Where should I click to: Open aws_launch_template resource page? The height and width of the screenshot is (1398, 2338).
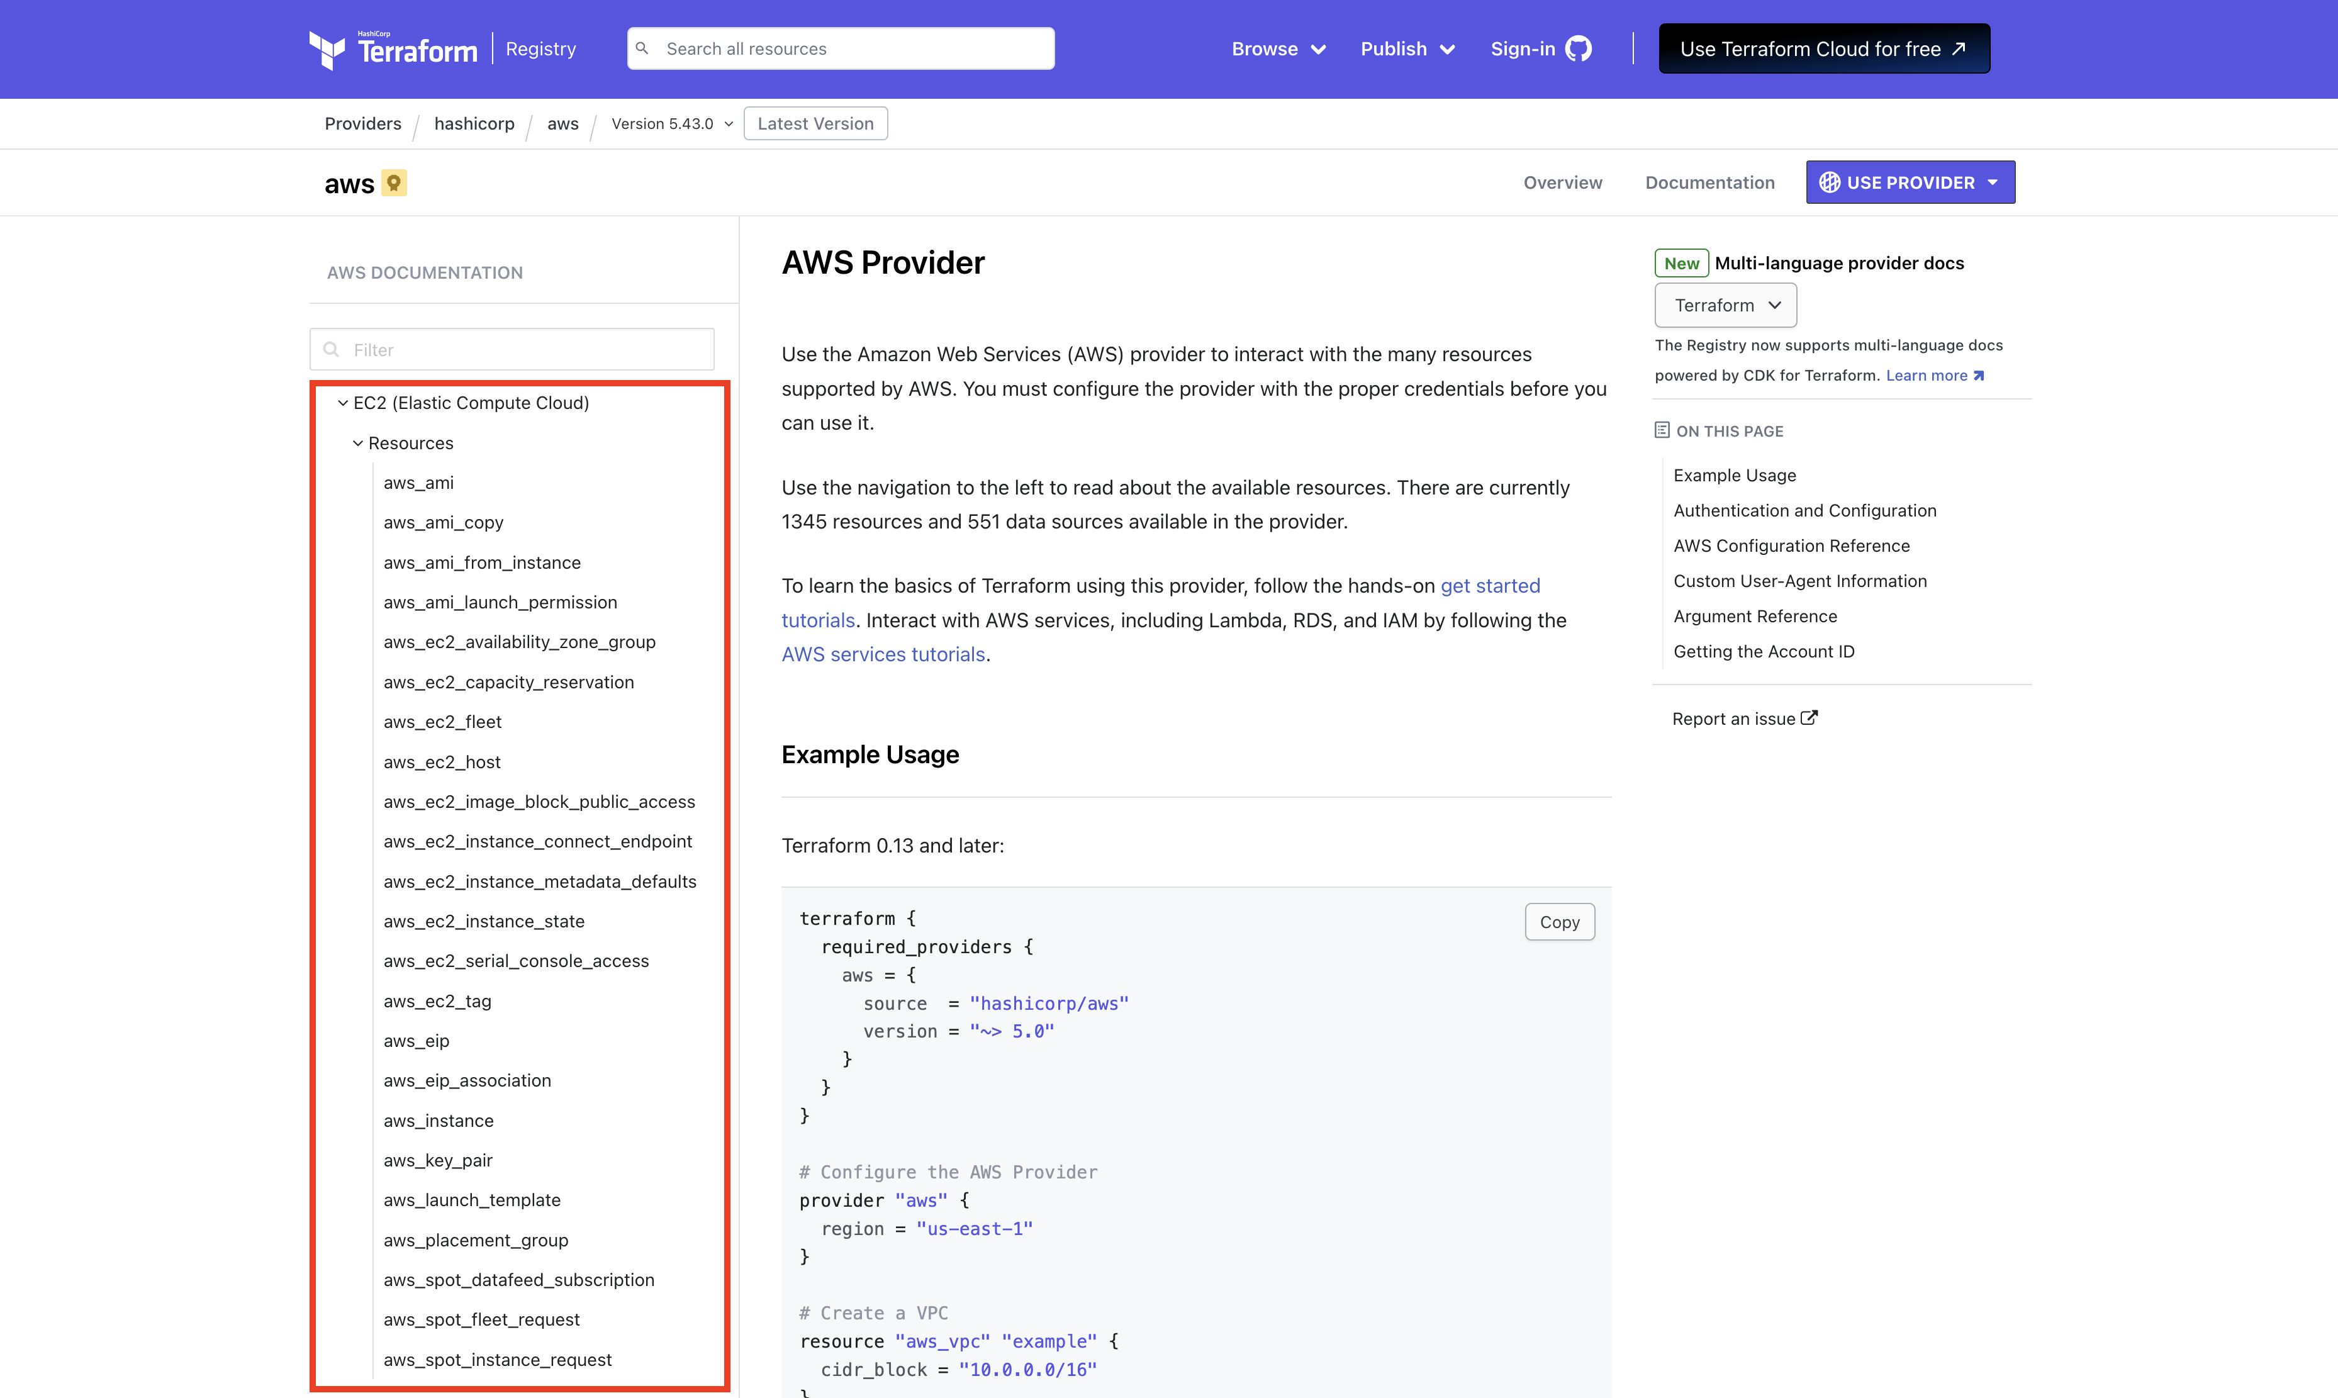pos(472,1201)
